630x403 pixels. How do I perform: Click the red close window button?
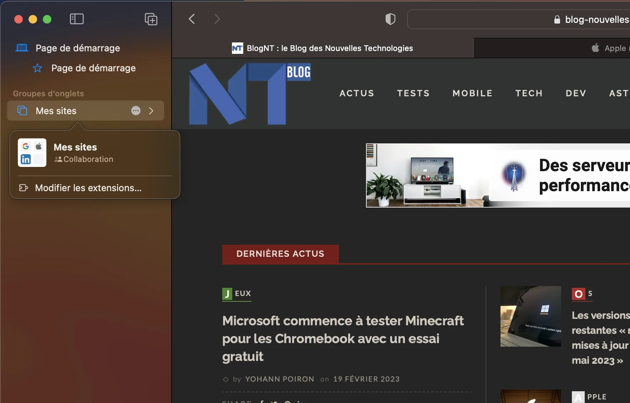coord(19,19)
